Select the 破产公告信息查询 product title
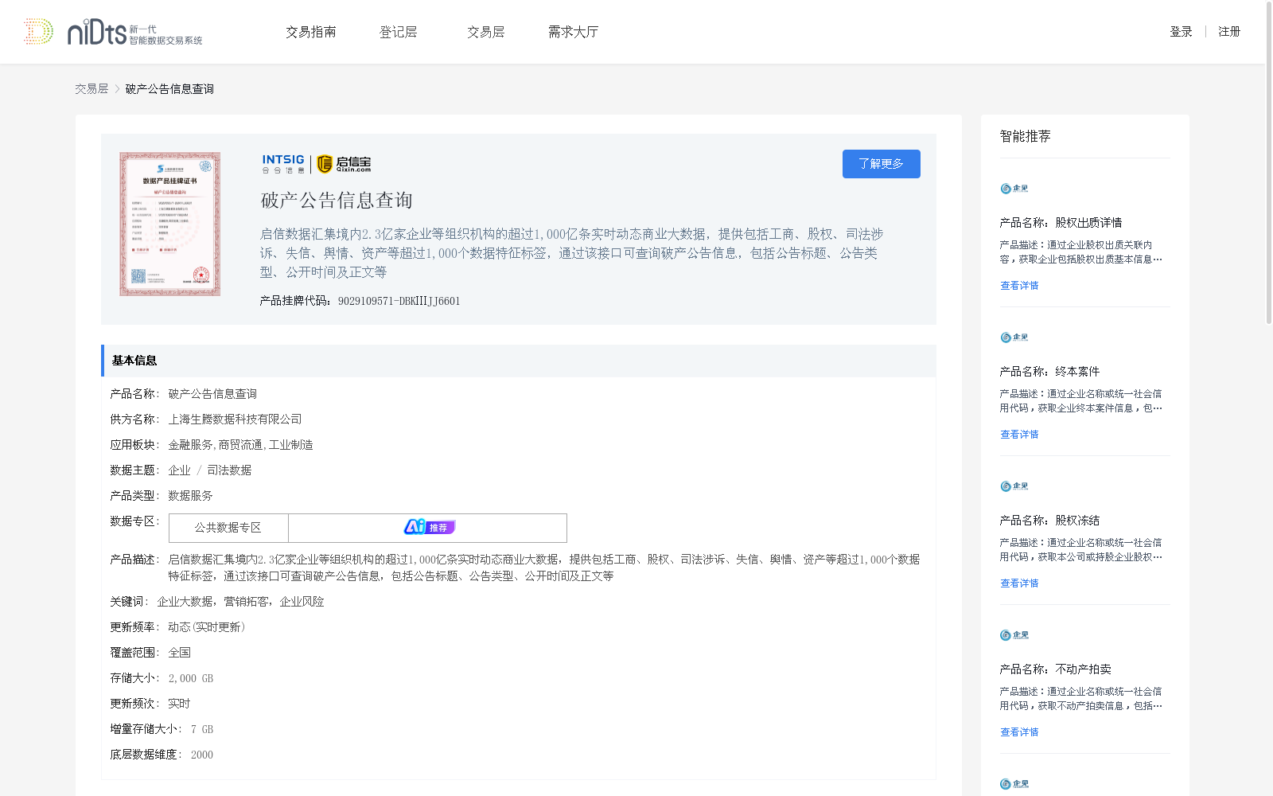Image resolution: width=1273 pixels, height=796 pixels. tap(337, 201)
